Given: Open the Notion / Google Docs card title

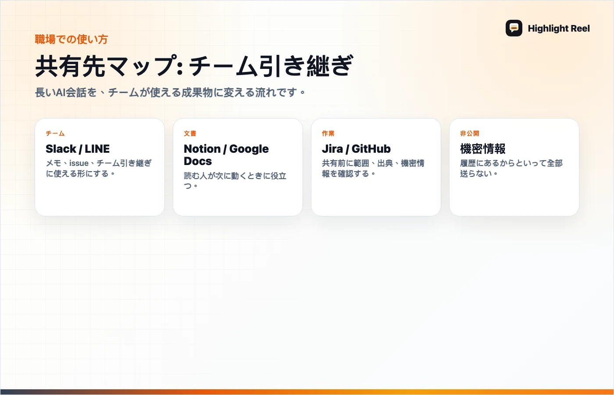Looking at the screenshot, I should point(226,155).
